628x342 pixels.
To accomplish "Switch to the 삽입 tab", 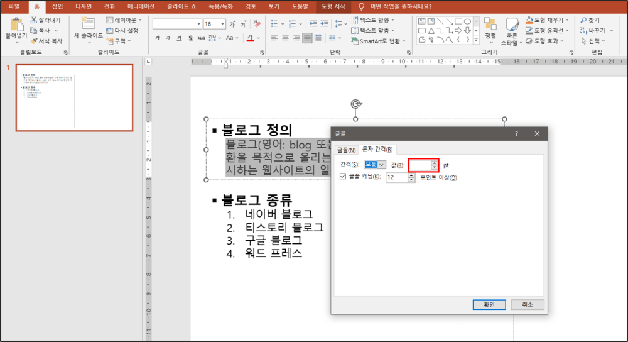I will pos(57,6).
